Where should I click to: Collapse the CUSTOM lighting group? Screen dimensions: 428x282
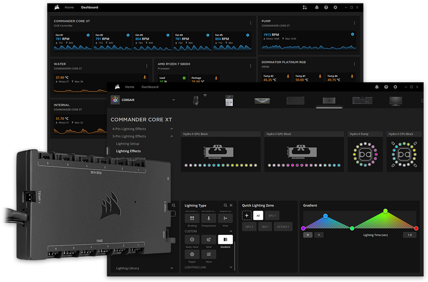point(231,231)
